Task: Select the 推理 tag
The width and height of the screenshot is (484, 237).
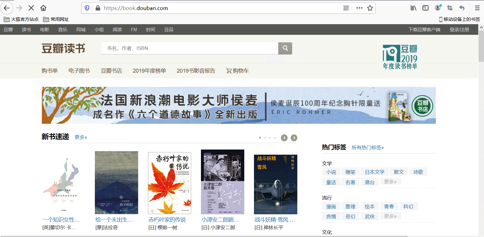Action: [x=350, y=206]
